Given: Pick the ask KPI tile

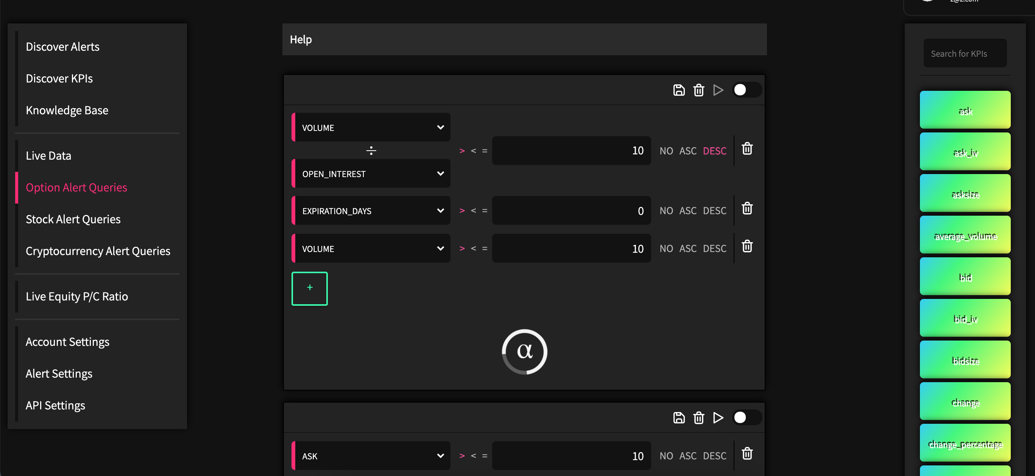Looking at the screenshot, I should tap(965, 110).
